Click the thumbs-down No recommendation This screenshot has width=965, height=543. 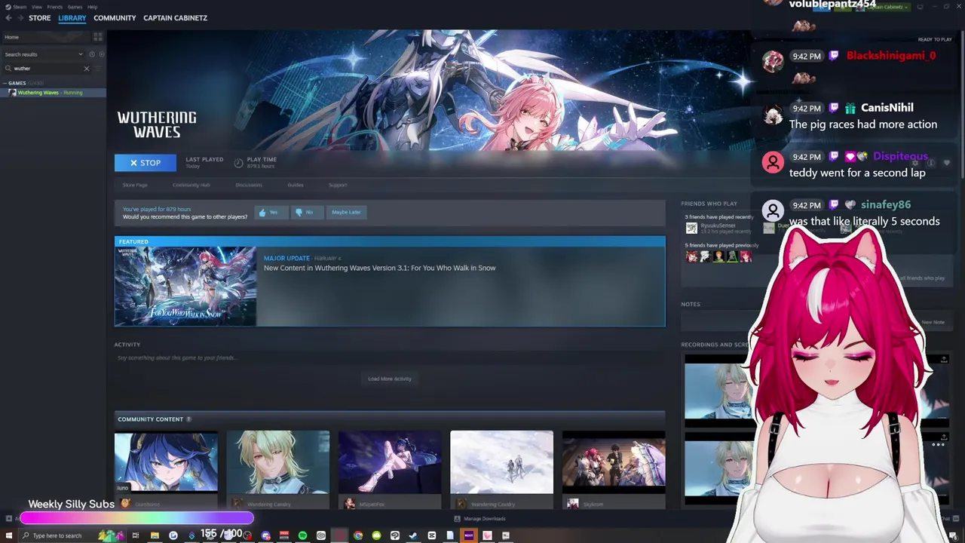point(306,212)
